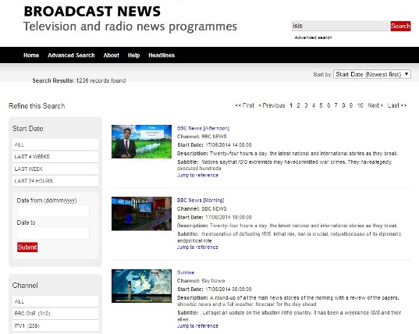Select results page 4
Screen dimensions: 419x334
[314, 105]
